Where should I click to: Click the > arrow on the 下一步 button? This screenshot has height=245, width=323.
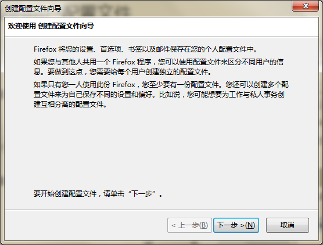click(x=242, y=226)
